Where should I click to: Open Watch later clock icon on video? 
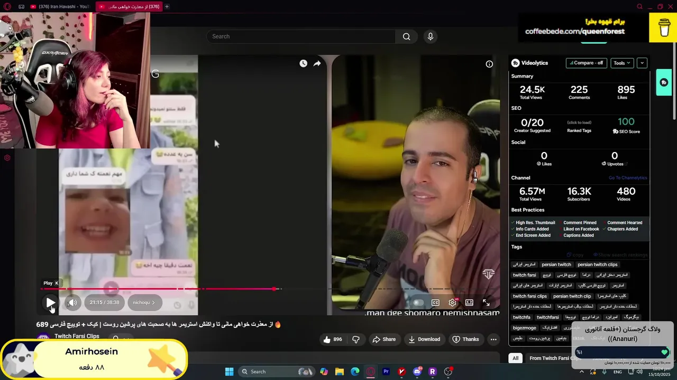(x=303, y=63)
